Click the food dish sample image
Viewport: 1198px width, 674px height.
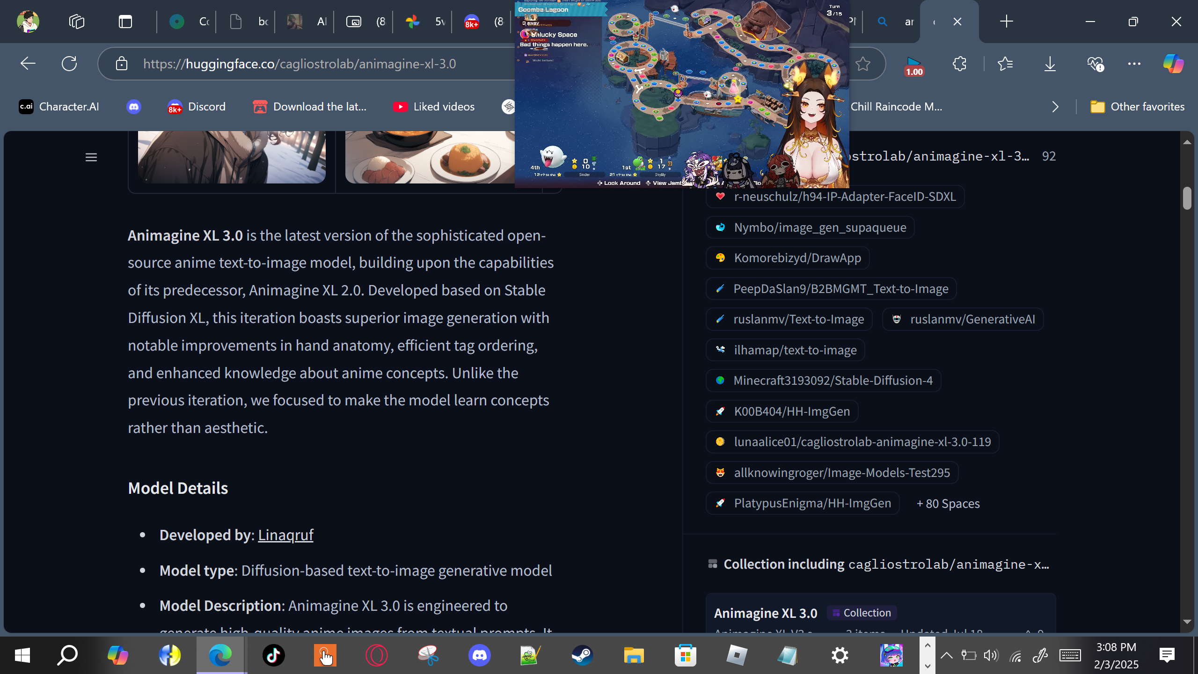[x=430, y=157]
